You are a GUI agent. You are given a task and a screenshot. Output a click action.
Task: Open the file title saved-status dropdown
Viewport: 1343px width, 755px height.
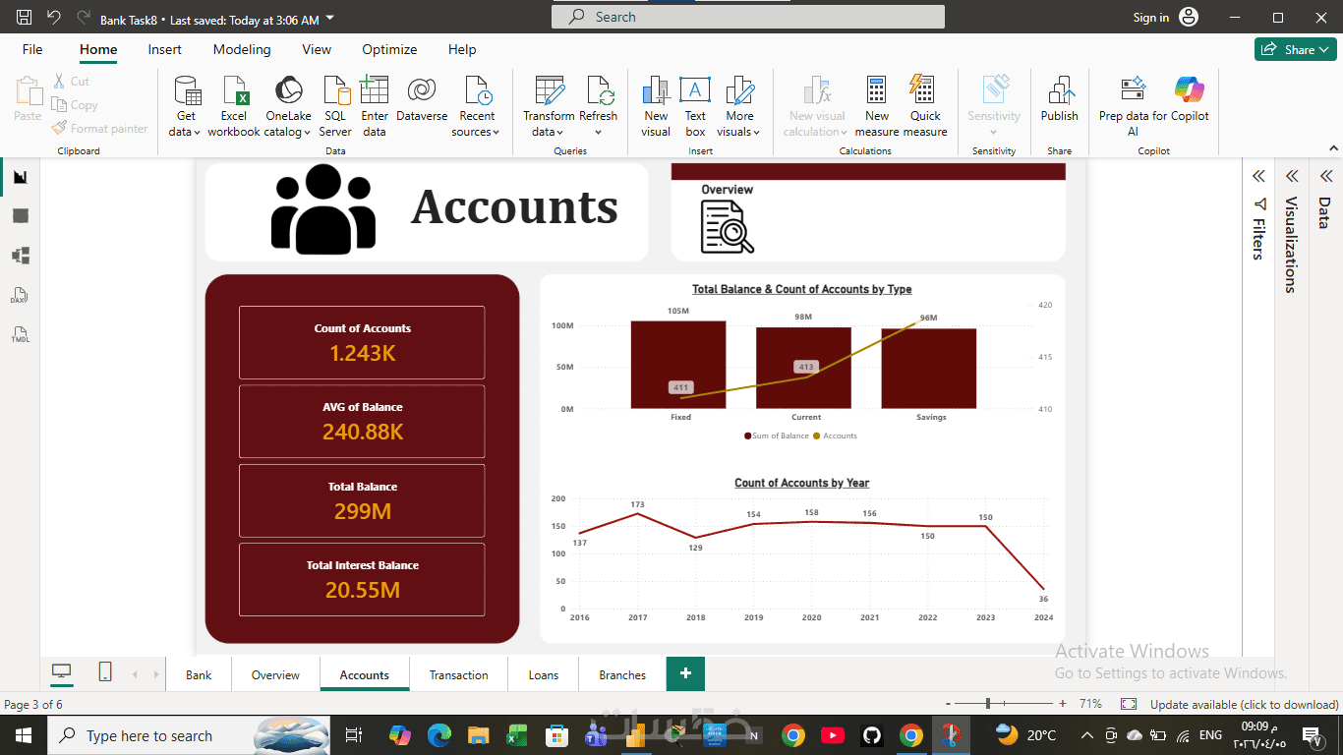coord(329,19)
